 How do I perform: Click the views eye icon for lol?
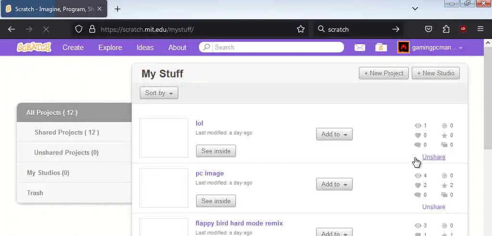418,125
